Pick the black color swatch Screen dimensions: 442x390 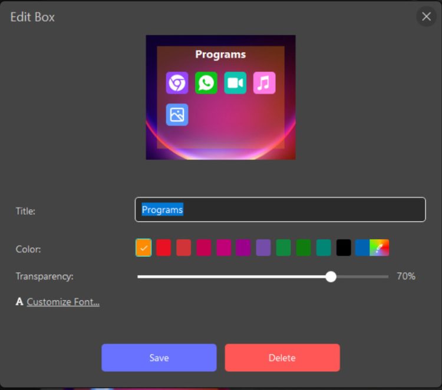(x=344, y=248)
